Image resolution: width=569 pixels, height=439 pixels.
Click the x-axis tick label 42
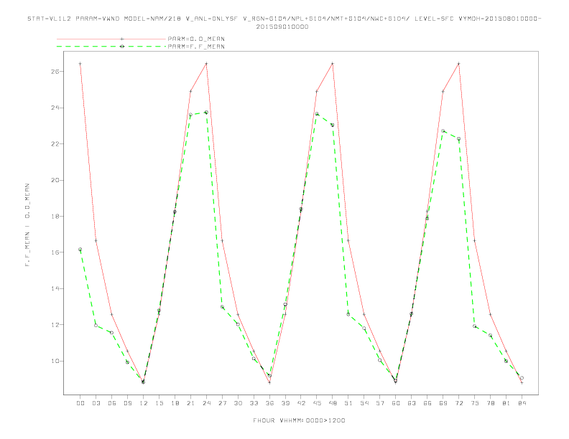301,403
